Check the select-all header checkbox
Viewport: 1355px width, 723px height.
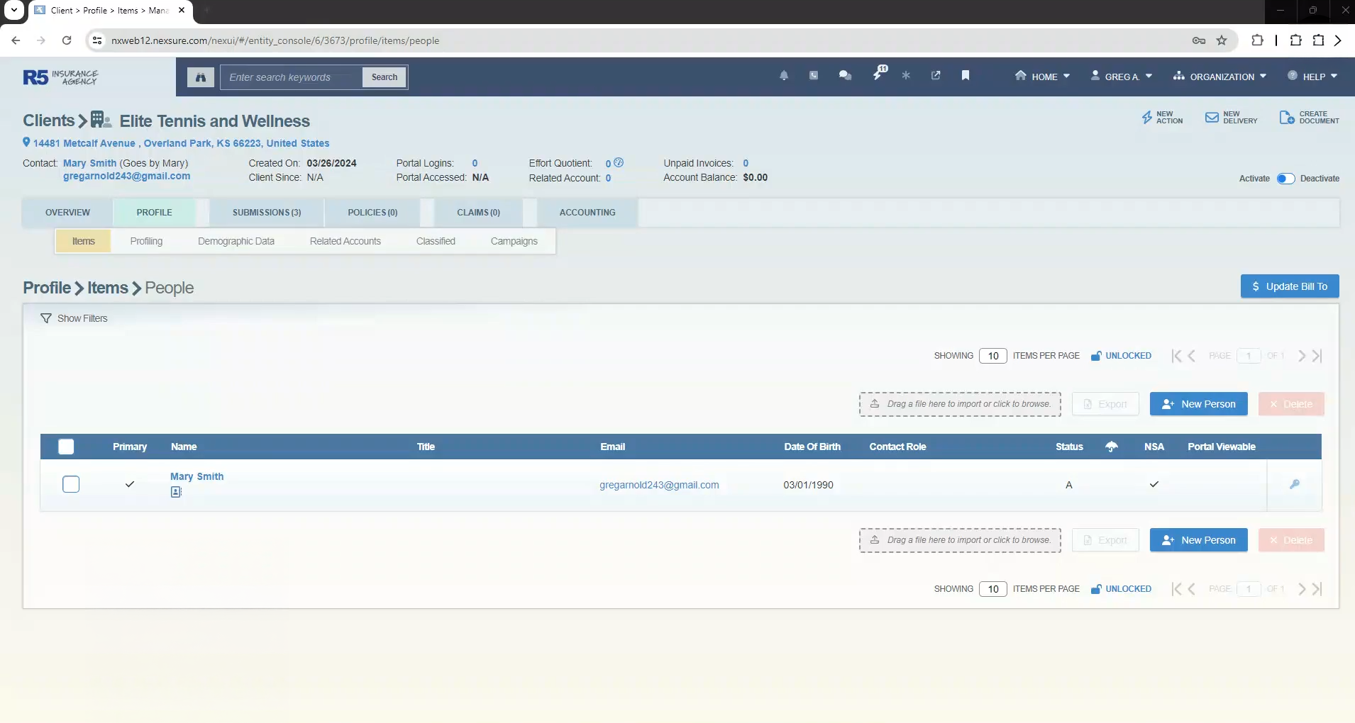click(66, 447)
